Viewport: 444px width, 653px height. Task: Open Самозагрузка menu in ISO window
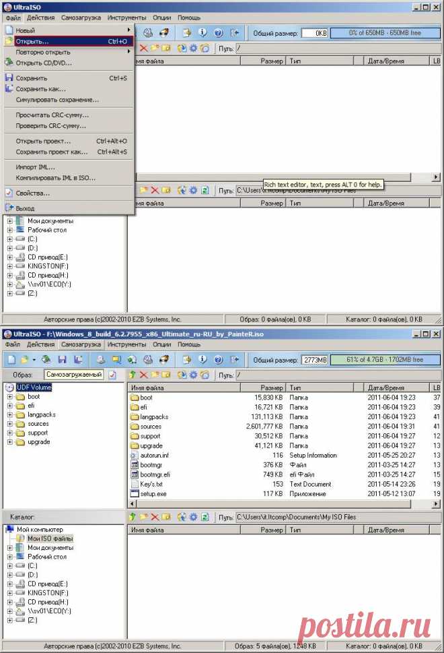point(81,344)
